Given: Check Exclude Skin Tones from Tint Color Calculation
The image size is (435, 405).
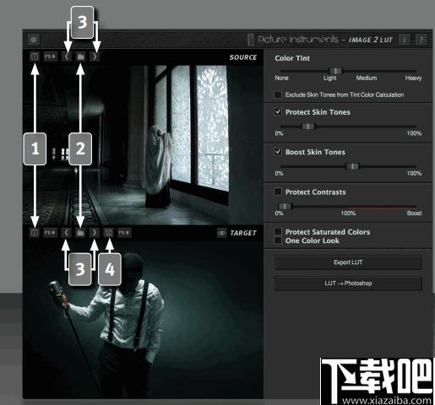Looking at the screenshot, I should coord(278,94).
